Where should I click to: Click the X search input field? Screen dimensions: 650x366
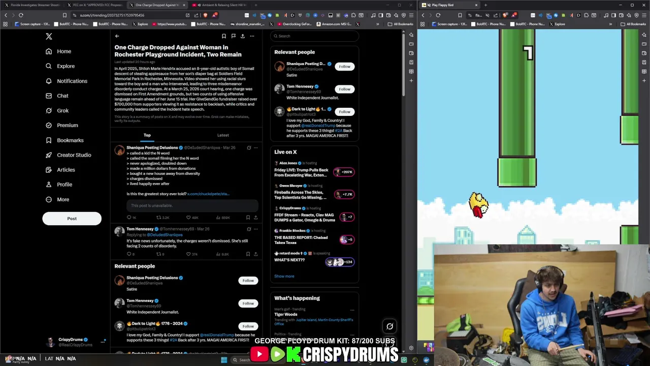point(314,36)
